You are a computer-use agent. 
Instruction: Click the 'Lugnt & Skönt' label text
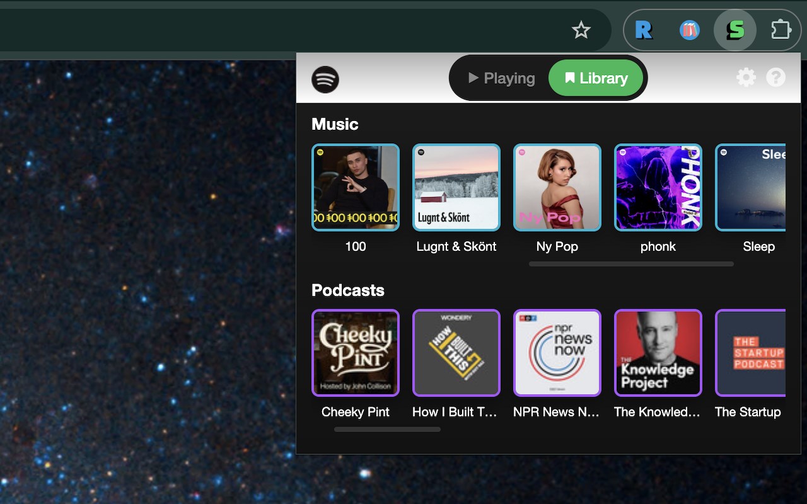[x=456, y=246]
